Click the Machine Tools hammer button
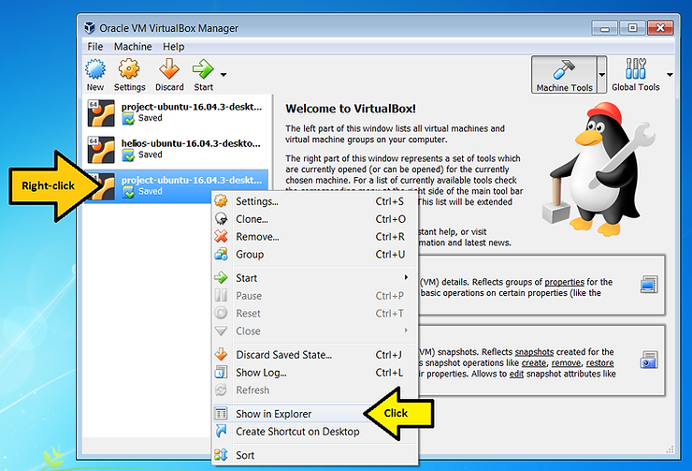 (565, 75)
